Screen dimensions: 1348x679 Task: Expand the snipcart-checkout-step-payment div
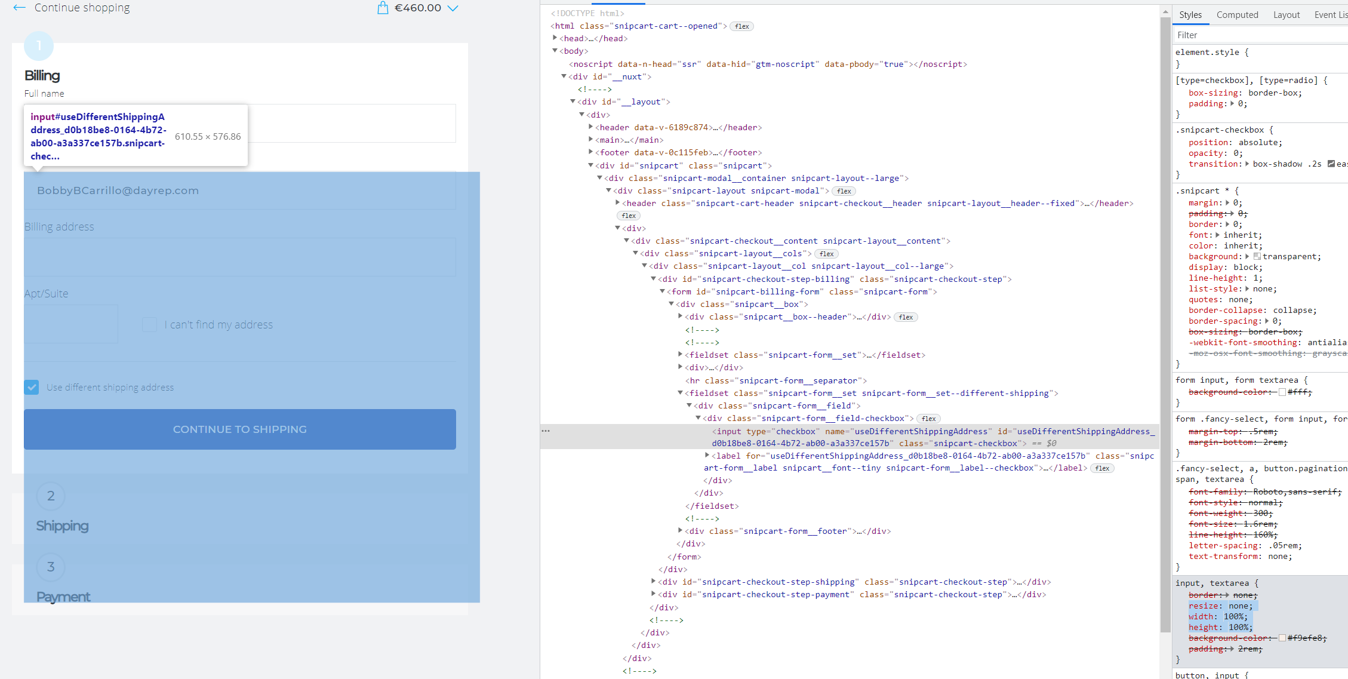point(654,594)
